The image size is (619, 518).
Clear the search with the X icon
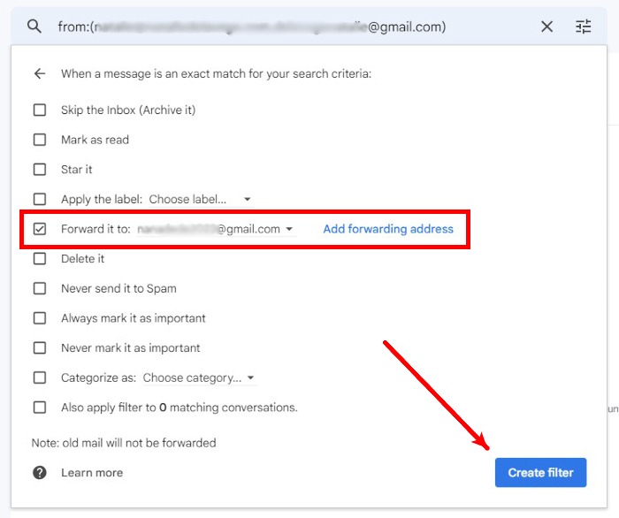tap(546, 27)
